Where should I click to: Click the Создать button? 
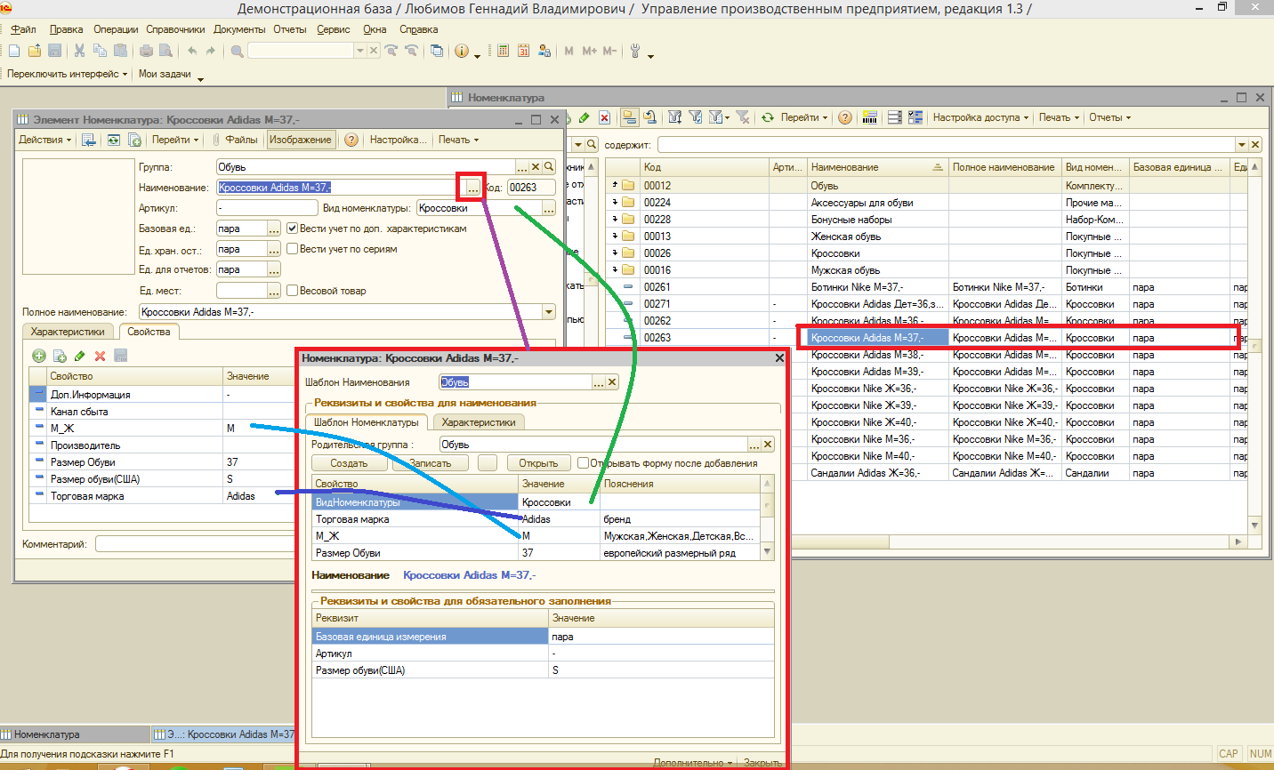(x=349, y=463)
